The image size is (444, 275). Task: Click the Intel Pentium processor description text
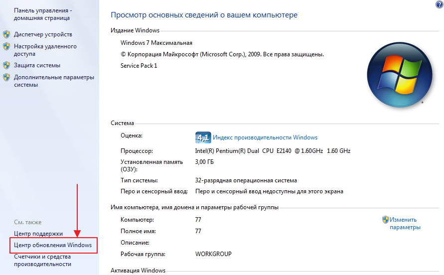[x=273, y=150]
